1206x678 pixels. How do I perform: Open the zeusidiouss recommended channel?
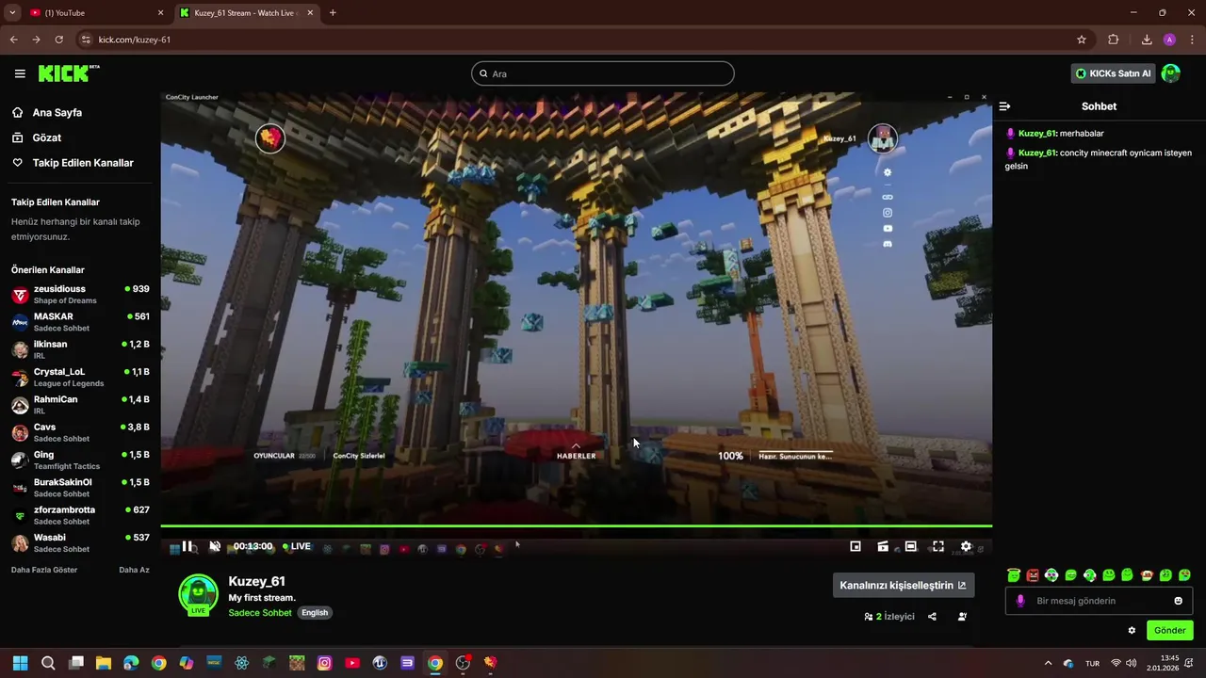(x=80, y=295)
